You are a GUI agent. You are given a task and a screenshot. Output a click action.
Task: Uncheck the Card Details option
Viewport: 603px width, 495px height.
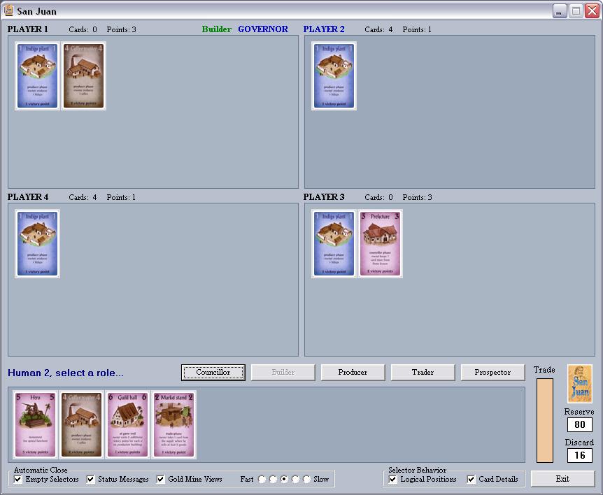[x=471, y=479]
